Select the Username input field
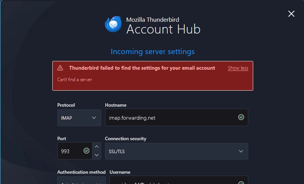304x184 pixels. [172, 181]
